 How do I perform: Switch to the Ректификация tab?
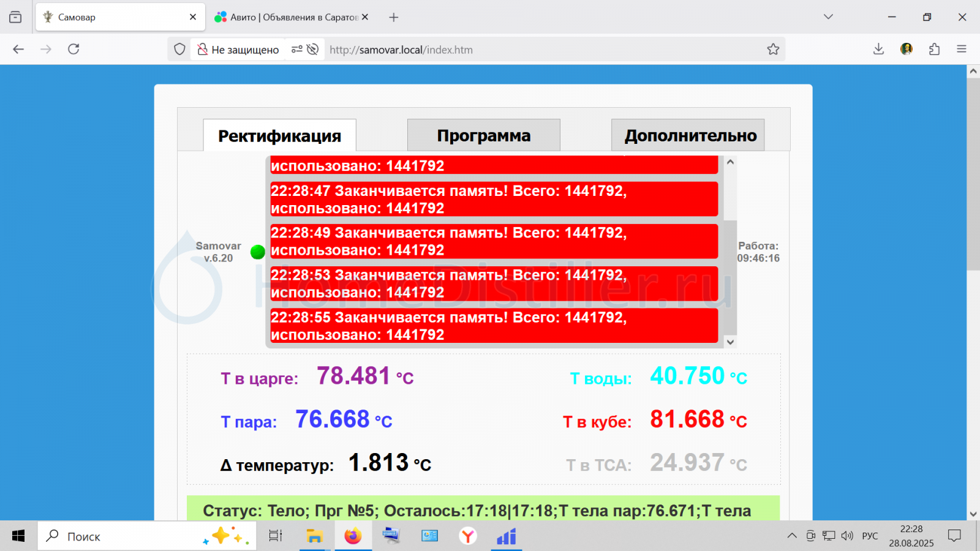coord(279,135)
